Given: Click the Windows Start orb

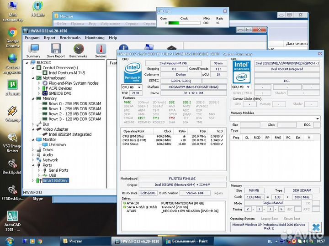Looking at the screenshot, I should coord(10,241).
